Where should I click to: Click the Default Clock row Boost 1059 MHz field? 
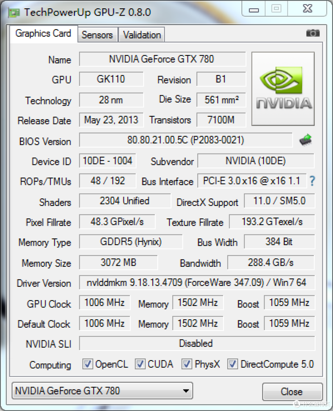(289, 323)
